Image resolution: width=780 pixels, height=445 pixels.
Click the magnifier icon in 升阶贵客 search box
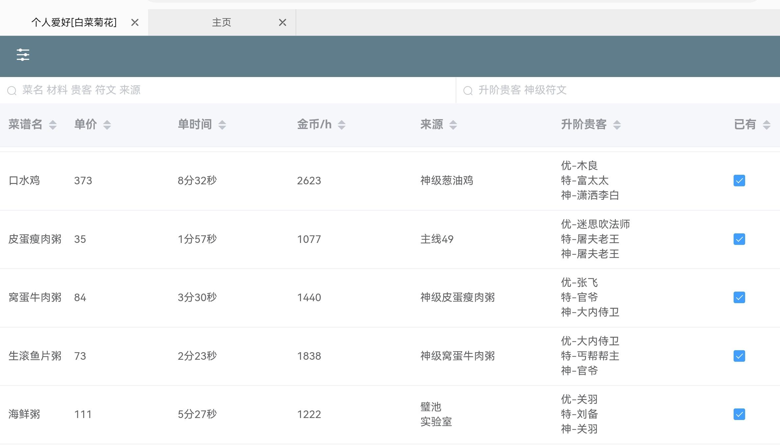[468, 91]
